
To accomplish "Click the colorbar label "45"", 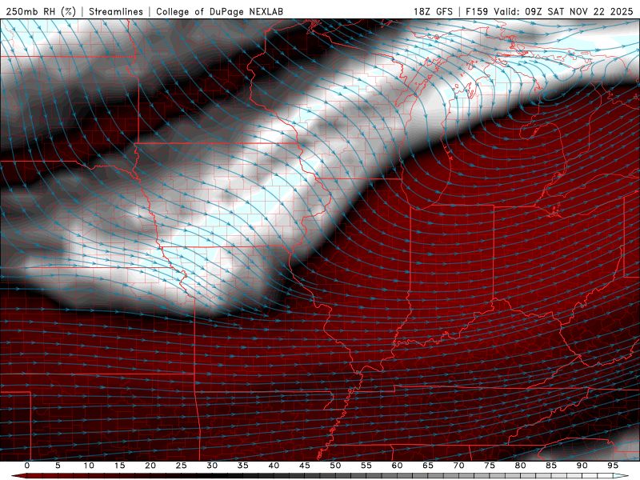I will 304,466.
